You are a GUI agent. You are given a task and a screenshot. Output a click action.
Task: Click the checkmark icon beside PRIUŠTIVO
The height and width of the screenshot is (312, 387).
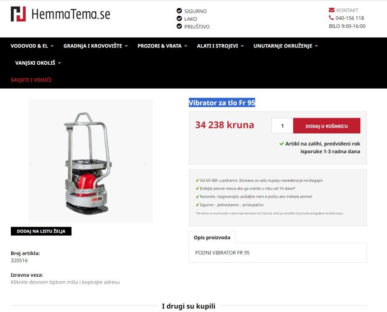point(179,26)
